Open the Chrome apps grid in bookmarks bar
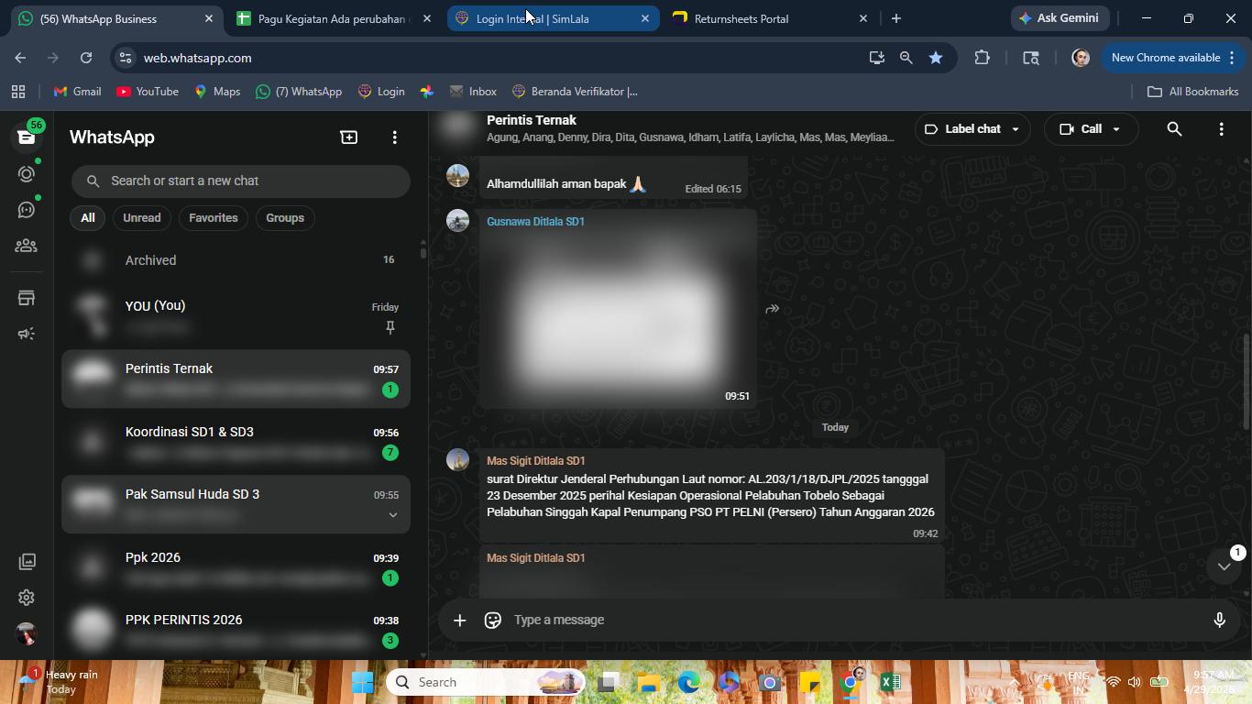The image size is (1252, 704). pyautogui.click(x=18, y=92)
